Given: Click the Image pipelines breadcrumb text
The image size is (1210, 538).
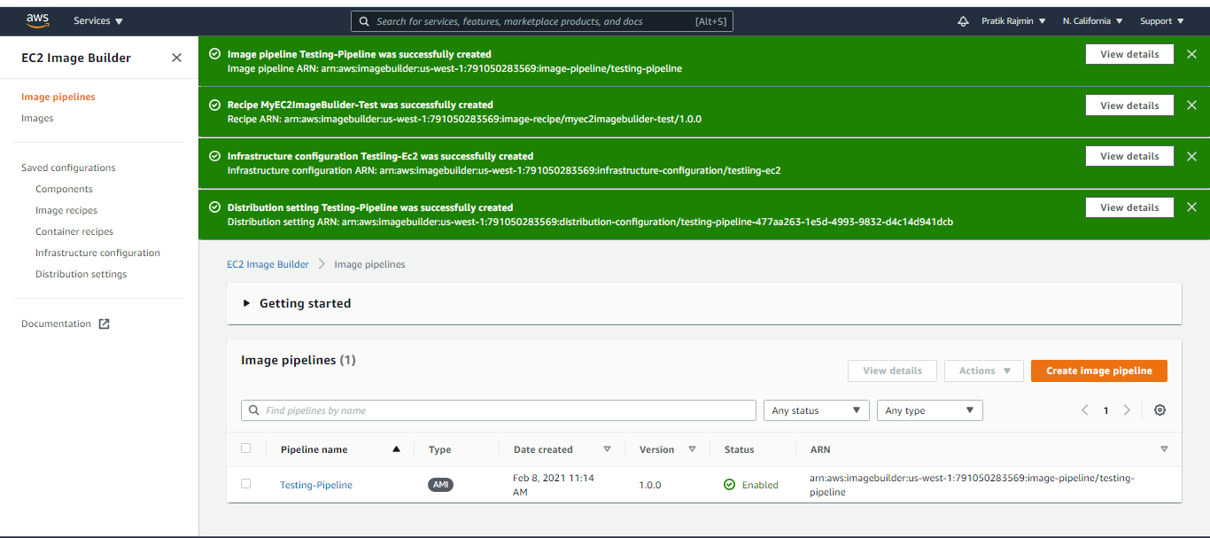Looking at the screenshot, I should [x=369, y=264].
